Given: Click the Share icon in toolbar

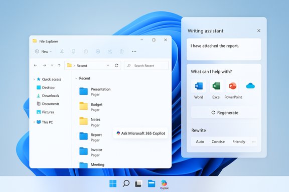Looking at the screenshot, I should pos(110,51).
